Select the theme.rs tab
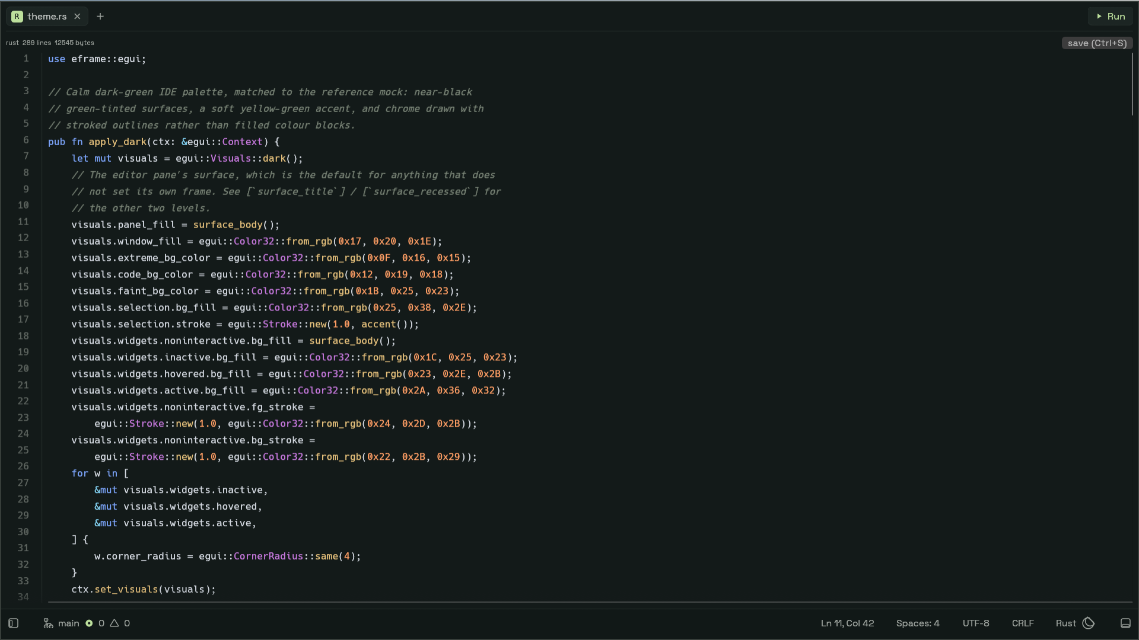This screenshot has width=1139, height=640. tap(47, 17)
